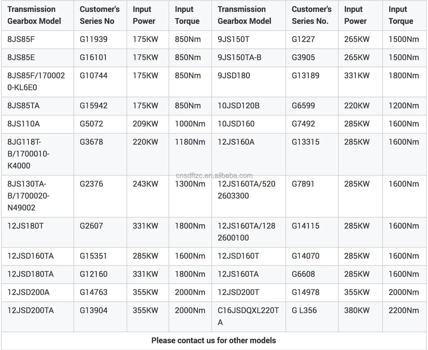
Task: Select series number G14115
Action: [305, 226]
